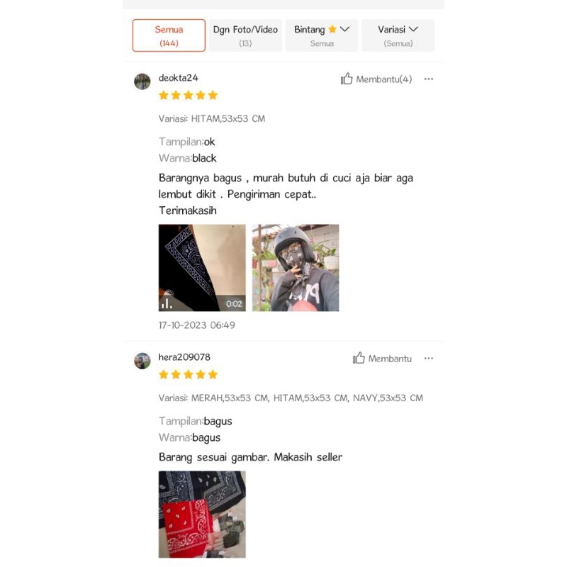Open hera209078's profile avatar
The image size is (567, 567).
point(142,361)
